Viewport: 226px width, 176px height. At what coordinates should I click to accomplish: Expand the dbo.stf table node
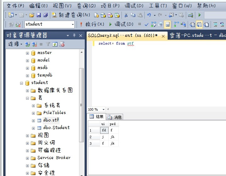[x=33, y=121]
